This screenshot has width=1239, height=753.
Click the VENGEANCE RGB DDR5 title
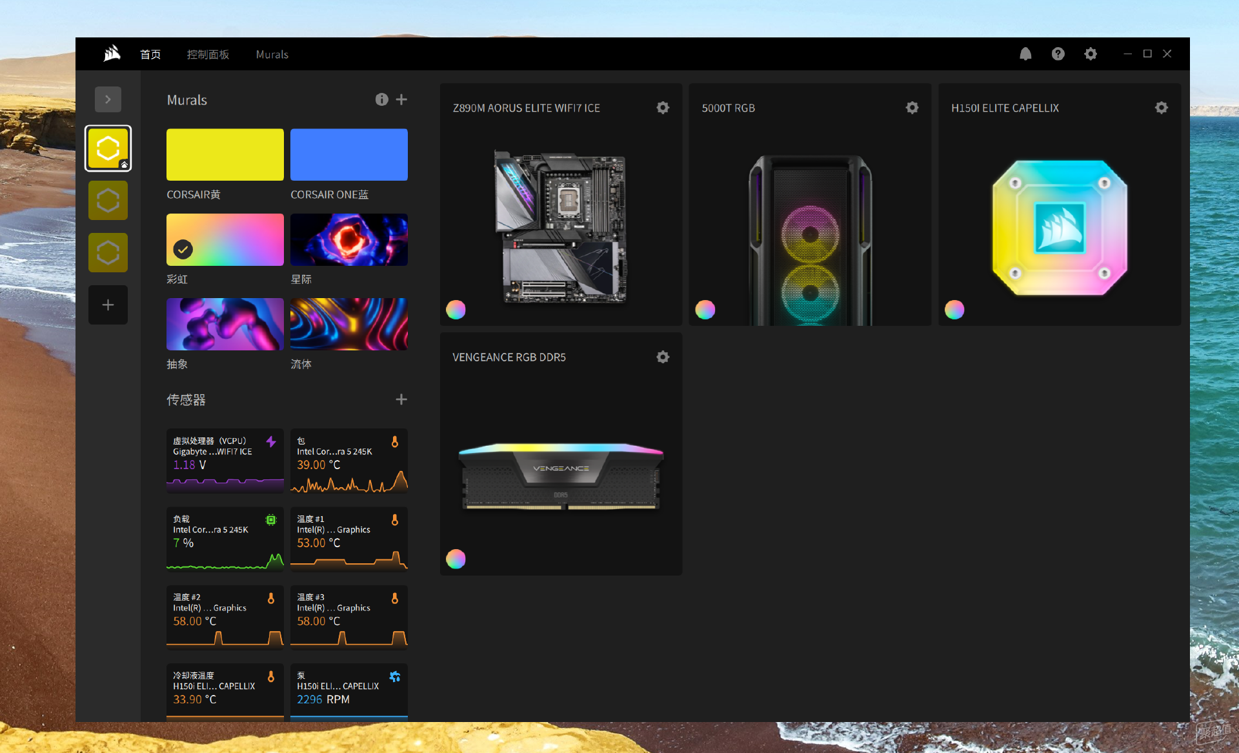point(509,357)
